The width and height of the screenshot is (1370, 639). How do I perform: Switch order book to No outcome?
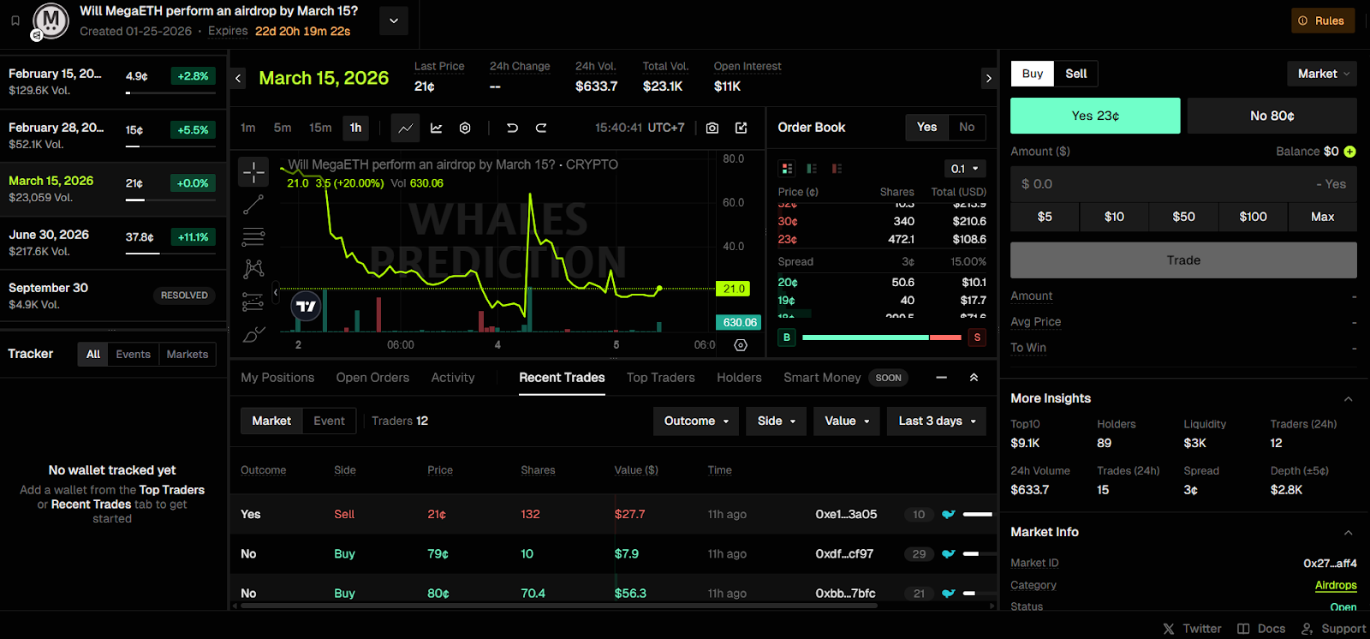pyautogui.click(x=966, y=128)
